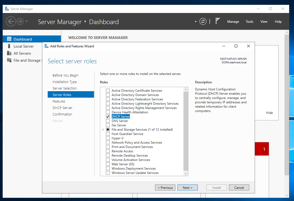Viewport: 294px width, 201px height.
Task: Click the back navigation arrow icon
Action: [11, 21]
